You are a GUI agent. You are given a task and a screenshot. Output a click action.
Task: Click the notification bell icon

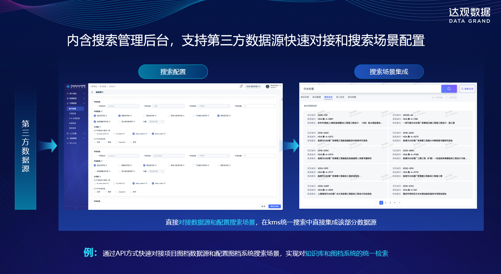(x=241, y=86)
